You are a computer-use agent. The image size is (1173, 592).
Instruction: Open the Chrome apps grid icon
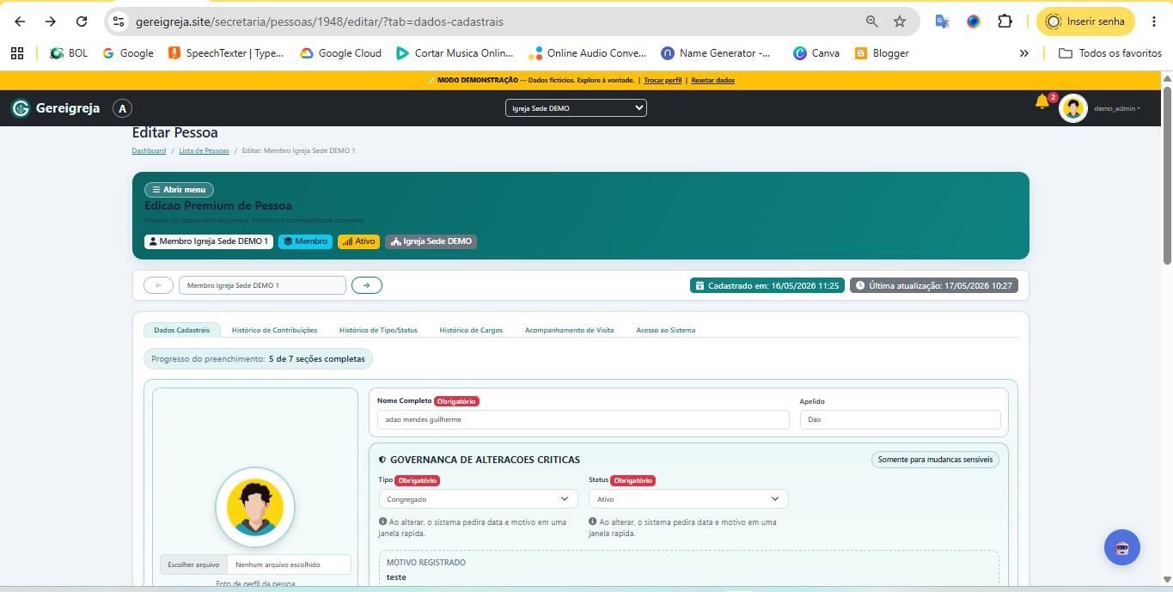pyautogui.click(x=17, y=53)
